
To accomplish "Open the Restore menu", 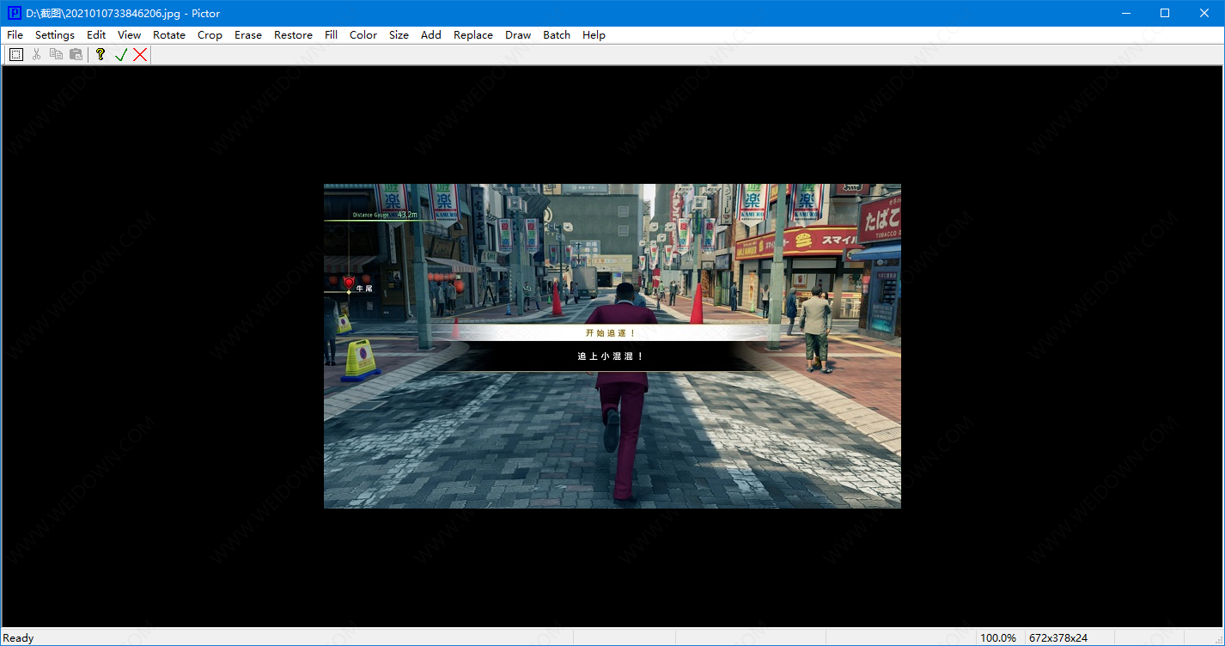I will coord(293,35).
